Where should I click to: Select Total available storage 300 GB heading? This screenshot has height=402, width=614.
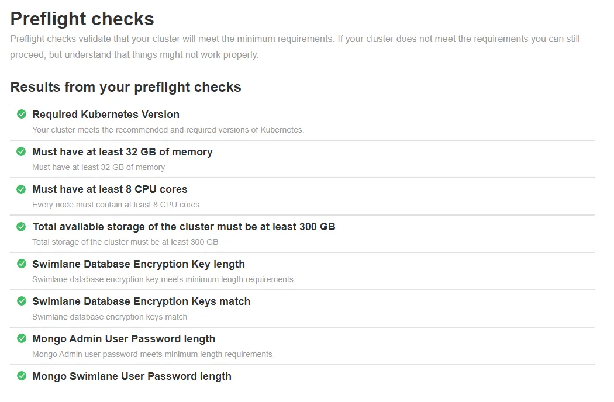[x=184, y=227]
